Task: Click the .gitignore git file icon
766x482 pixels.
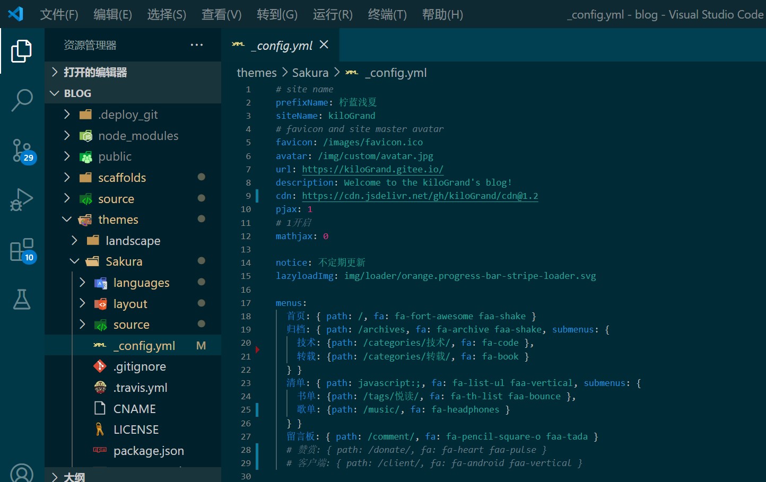Action: click(100, 366)
